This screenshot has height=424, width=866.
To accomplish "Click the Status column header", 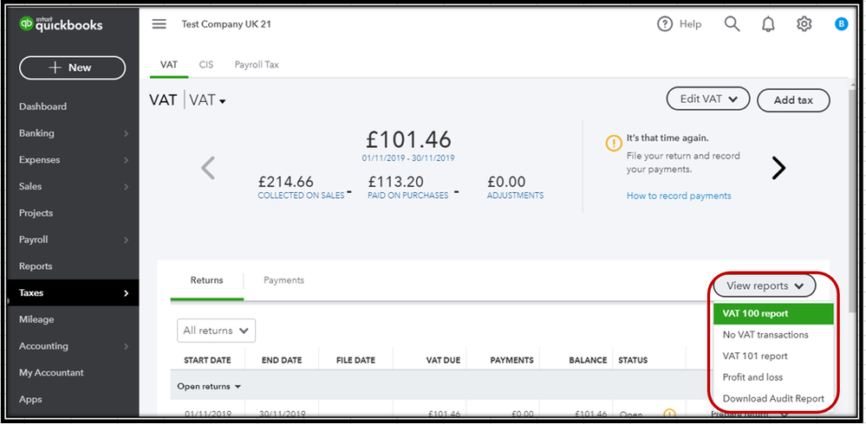I will coord(633,360).
